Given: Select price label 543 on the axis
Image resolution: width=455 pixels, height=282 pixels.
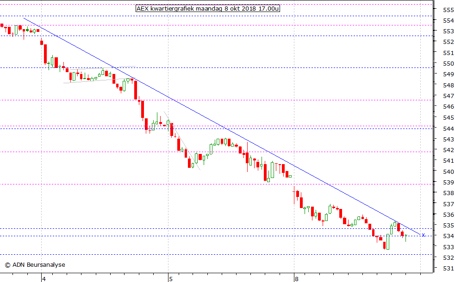Looking at the screenshot, I should coord(449,139).
